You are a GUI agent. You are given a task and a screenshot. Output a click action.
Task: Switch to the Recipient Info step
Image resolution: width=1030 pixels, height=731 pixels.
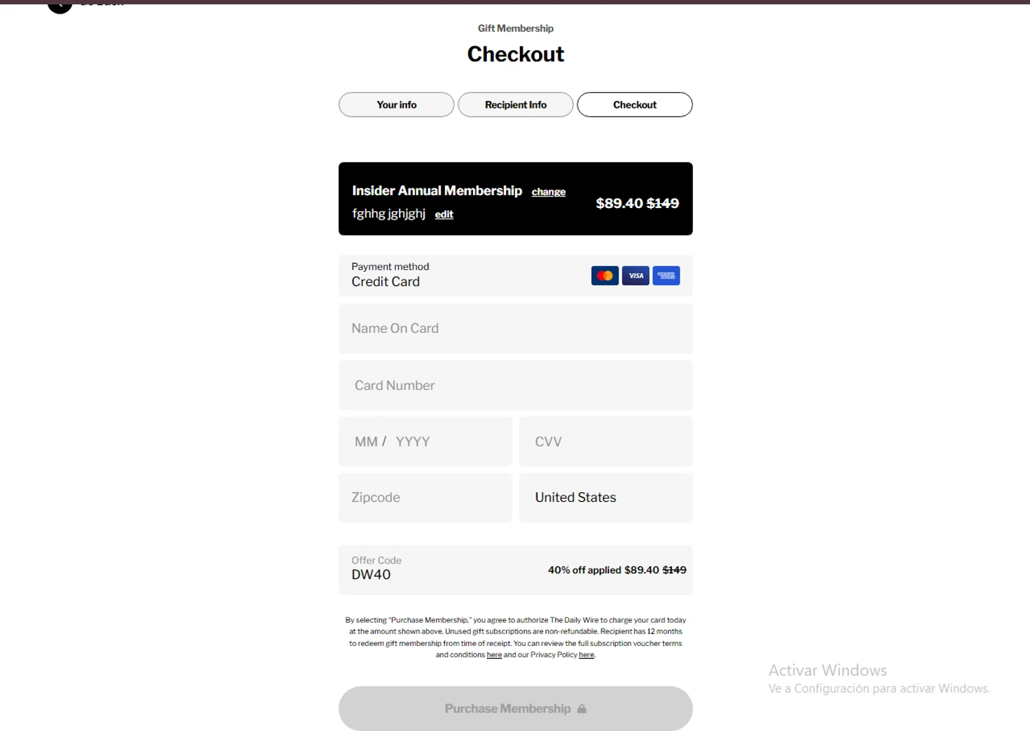[x=515, y=105]
